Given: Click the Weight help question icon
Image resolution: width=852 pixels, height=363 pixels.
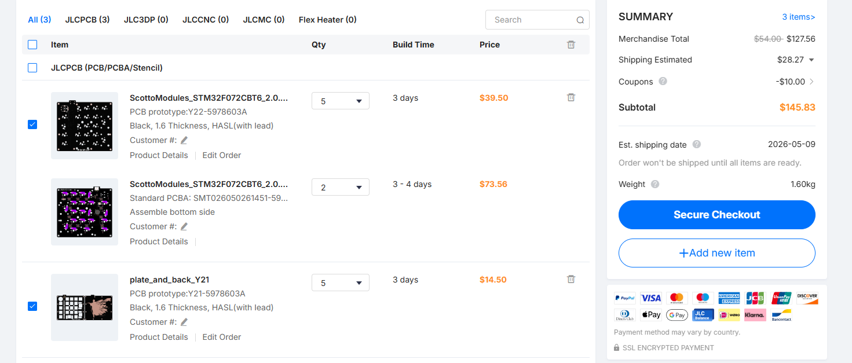Looking at the screenshot, I should pos(654,184).
